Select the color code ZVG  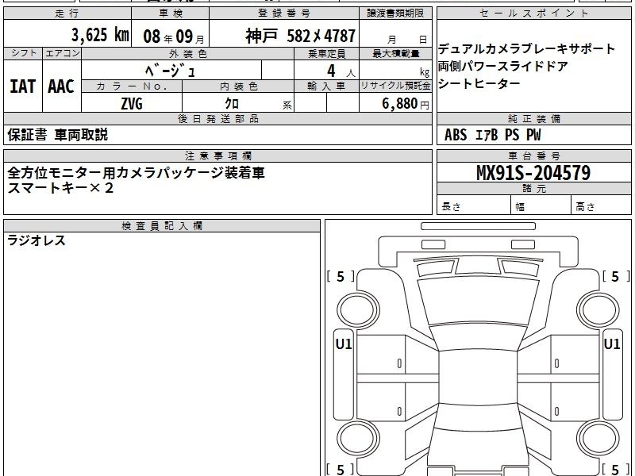tap(132, 103)
